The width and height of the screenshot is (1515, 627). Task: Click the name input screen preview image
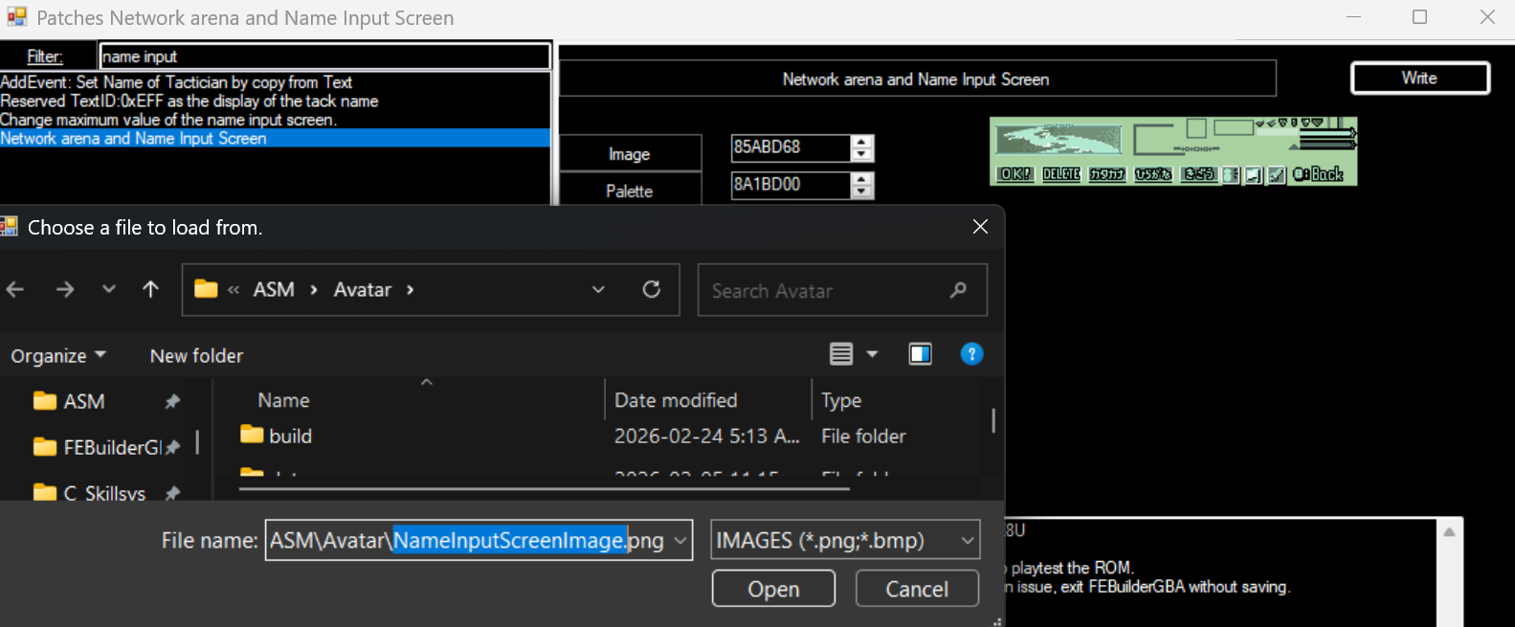1173,151
